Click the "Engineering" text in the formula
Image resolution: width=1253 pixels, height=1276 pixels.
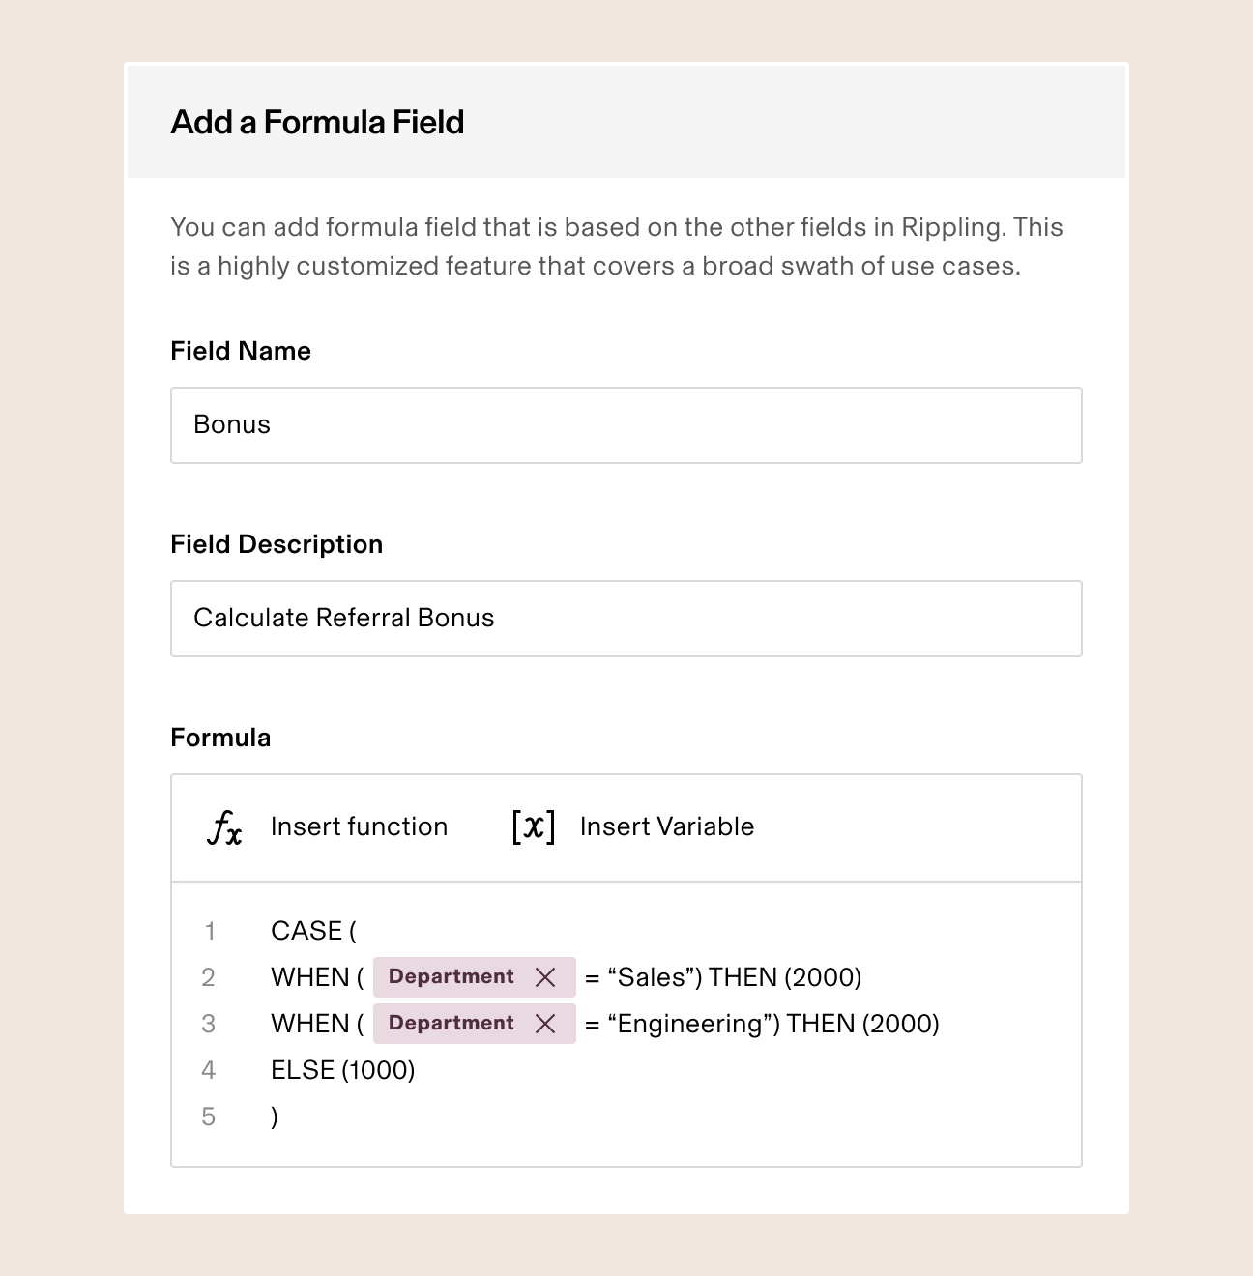[x=690, y=1024]
